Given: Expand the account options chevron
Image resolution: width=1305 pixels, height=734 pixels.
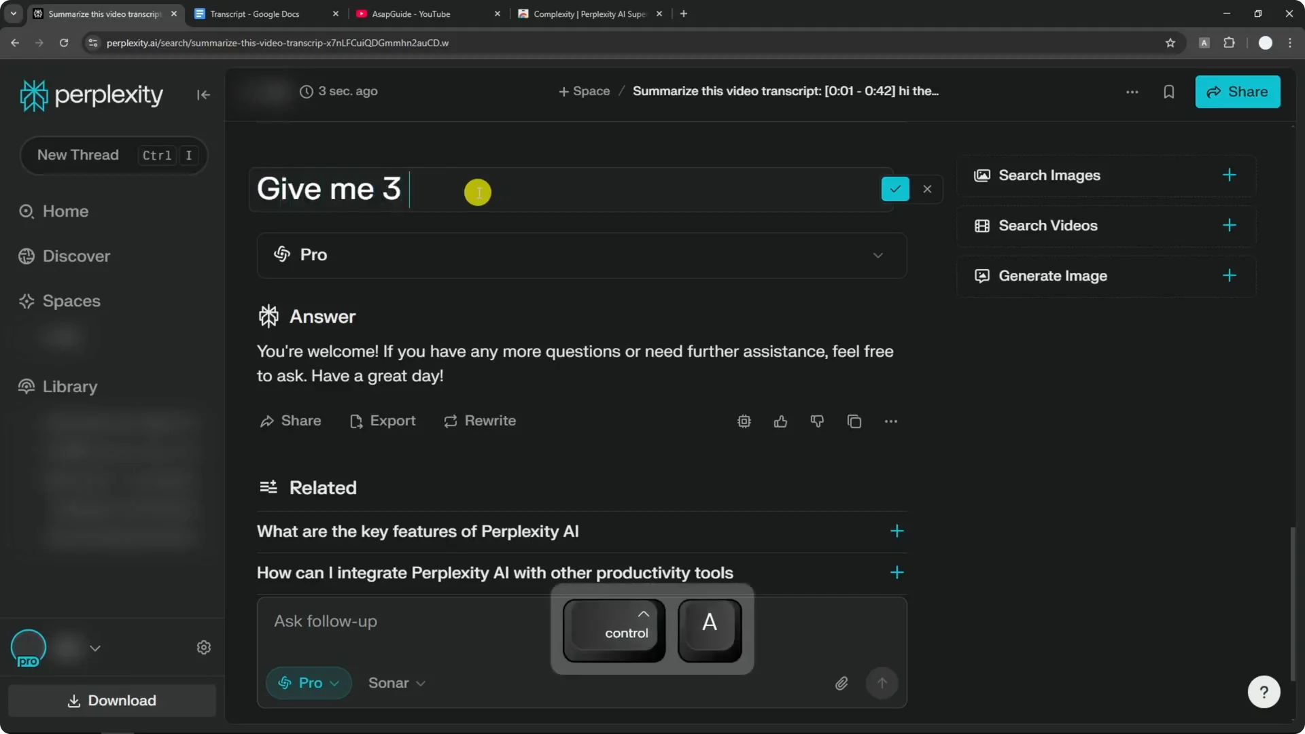Looking at the screenshot, I should (x=95, y=648).
